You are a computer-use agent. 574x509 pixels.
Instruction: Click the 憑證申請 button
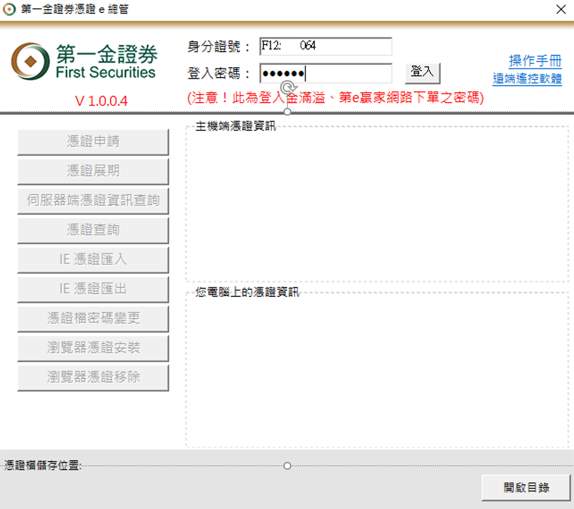pyautogui.click(x=93, y=141)
